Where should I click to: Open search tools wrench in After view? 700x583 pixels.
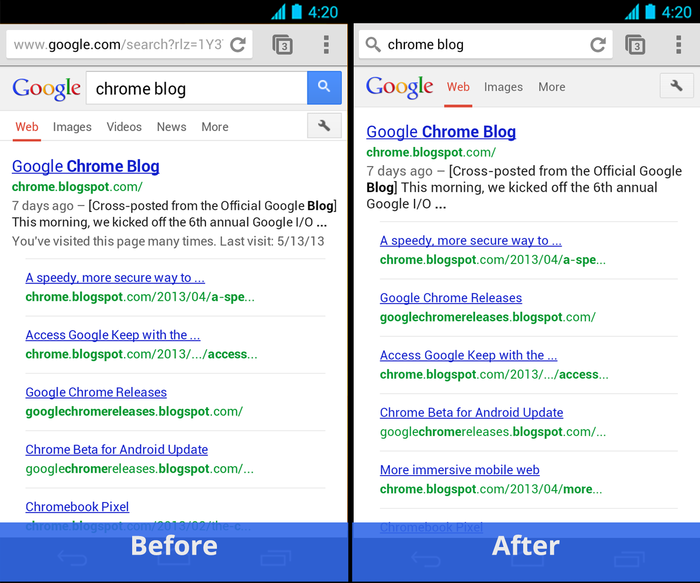tap(677, 86)
